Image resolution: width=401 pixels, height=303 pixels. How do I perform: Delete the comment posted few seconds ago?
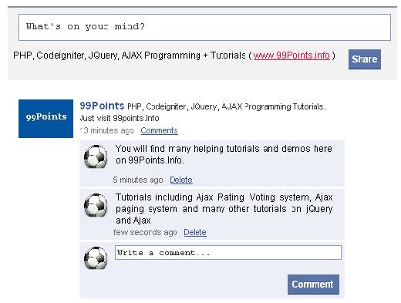click(195, 232)
